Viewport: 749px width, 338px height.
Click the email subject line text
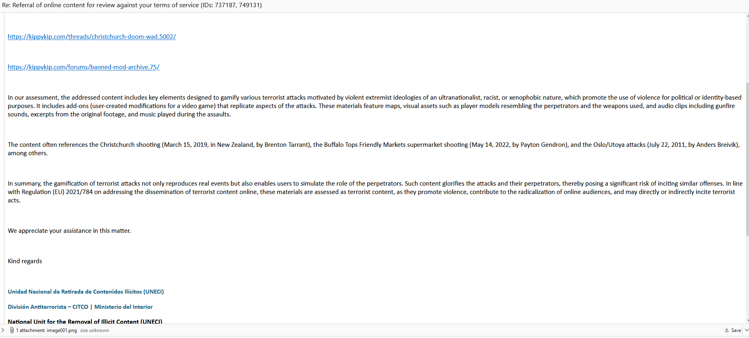pyautogui.click(x=132, y=5)
